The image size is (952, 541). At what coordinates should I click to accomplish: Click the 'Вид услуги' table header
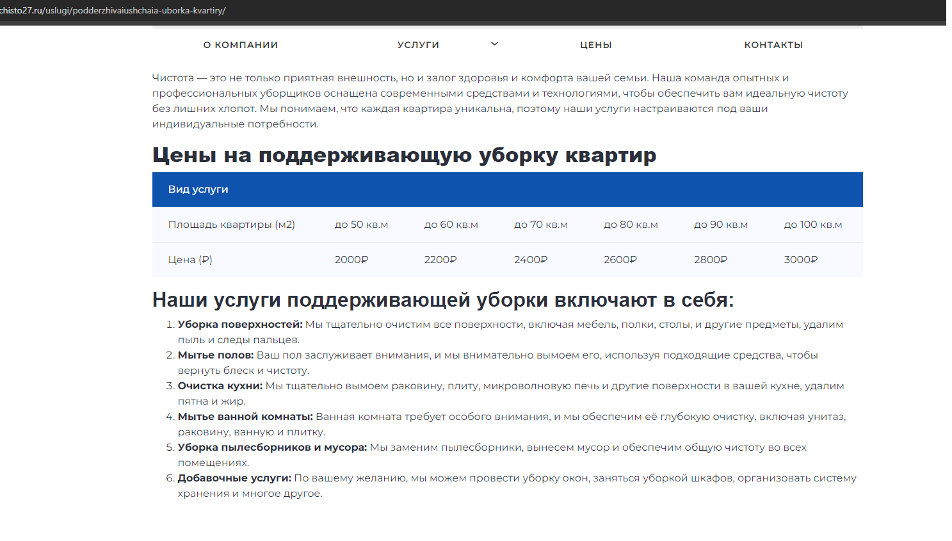pyautogui.click(x=198, y=190)
